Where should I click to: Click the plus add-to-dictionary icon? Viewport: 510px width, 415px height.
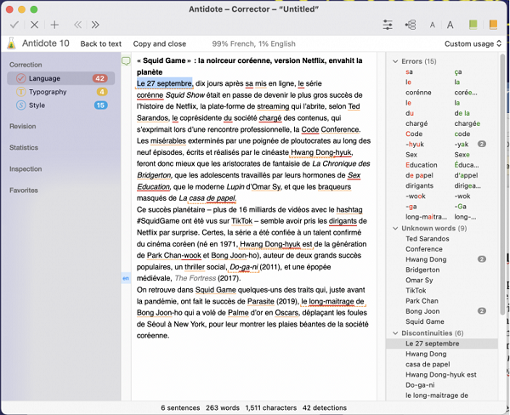tap(55, 26)
